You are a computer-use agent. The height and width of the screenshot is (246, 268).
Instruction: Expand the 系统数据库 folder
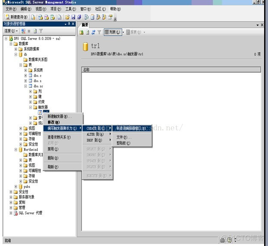(x=16, y=49)
